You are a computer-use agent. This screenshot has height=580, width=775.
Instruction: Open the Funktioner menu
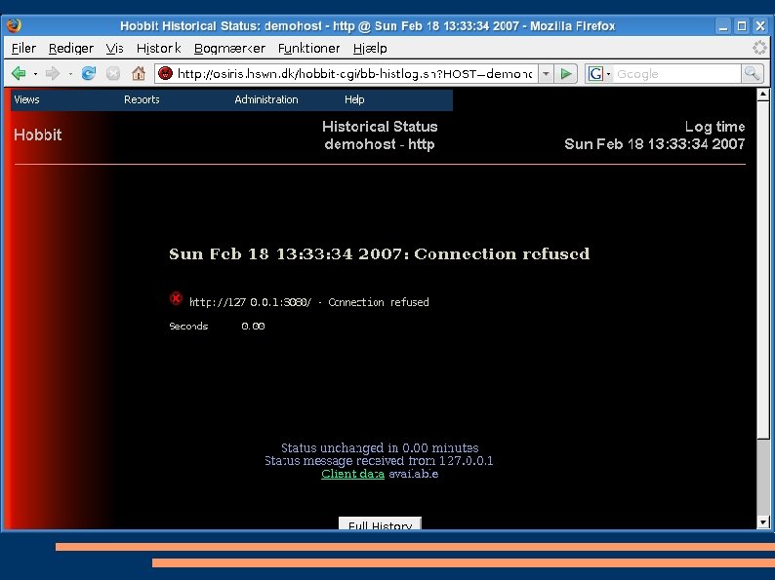[x=308, y=49]
